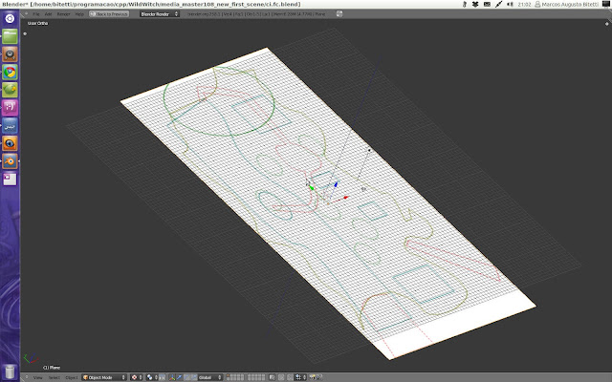Click the OpenGL render animation icon
This screenshot has height=382, width=612.
pyautogui.click(x=319, y=377)
